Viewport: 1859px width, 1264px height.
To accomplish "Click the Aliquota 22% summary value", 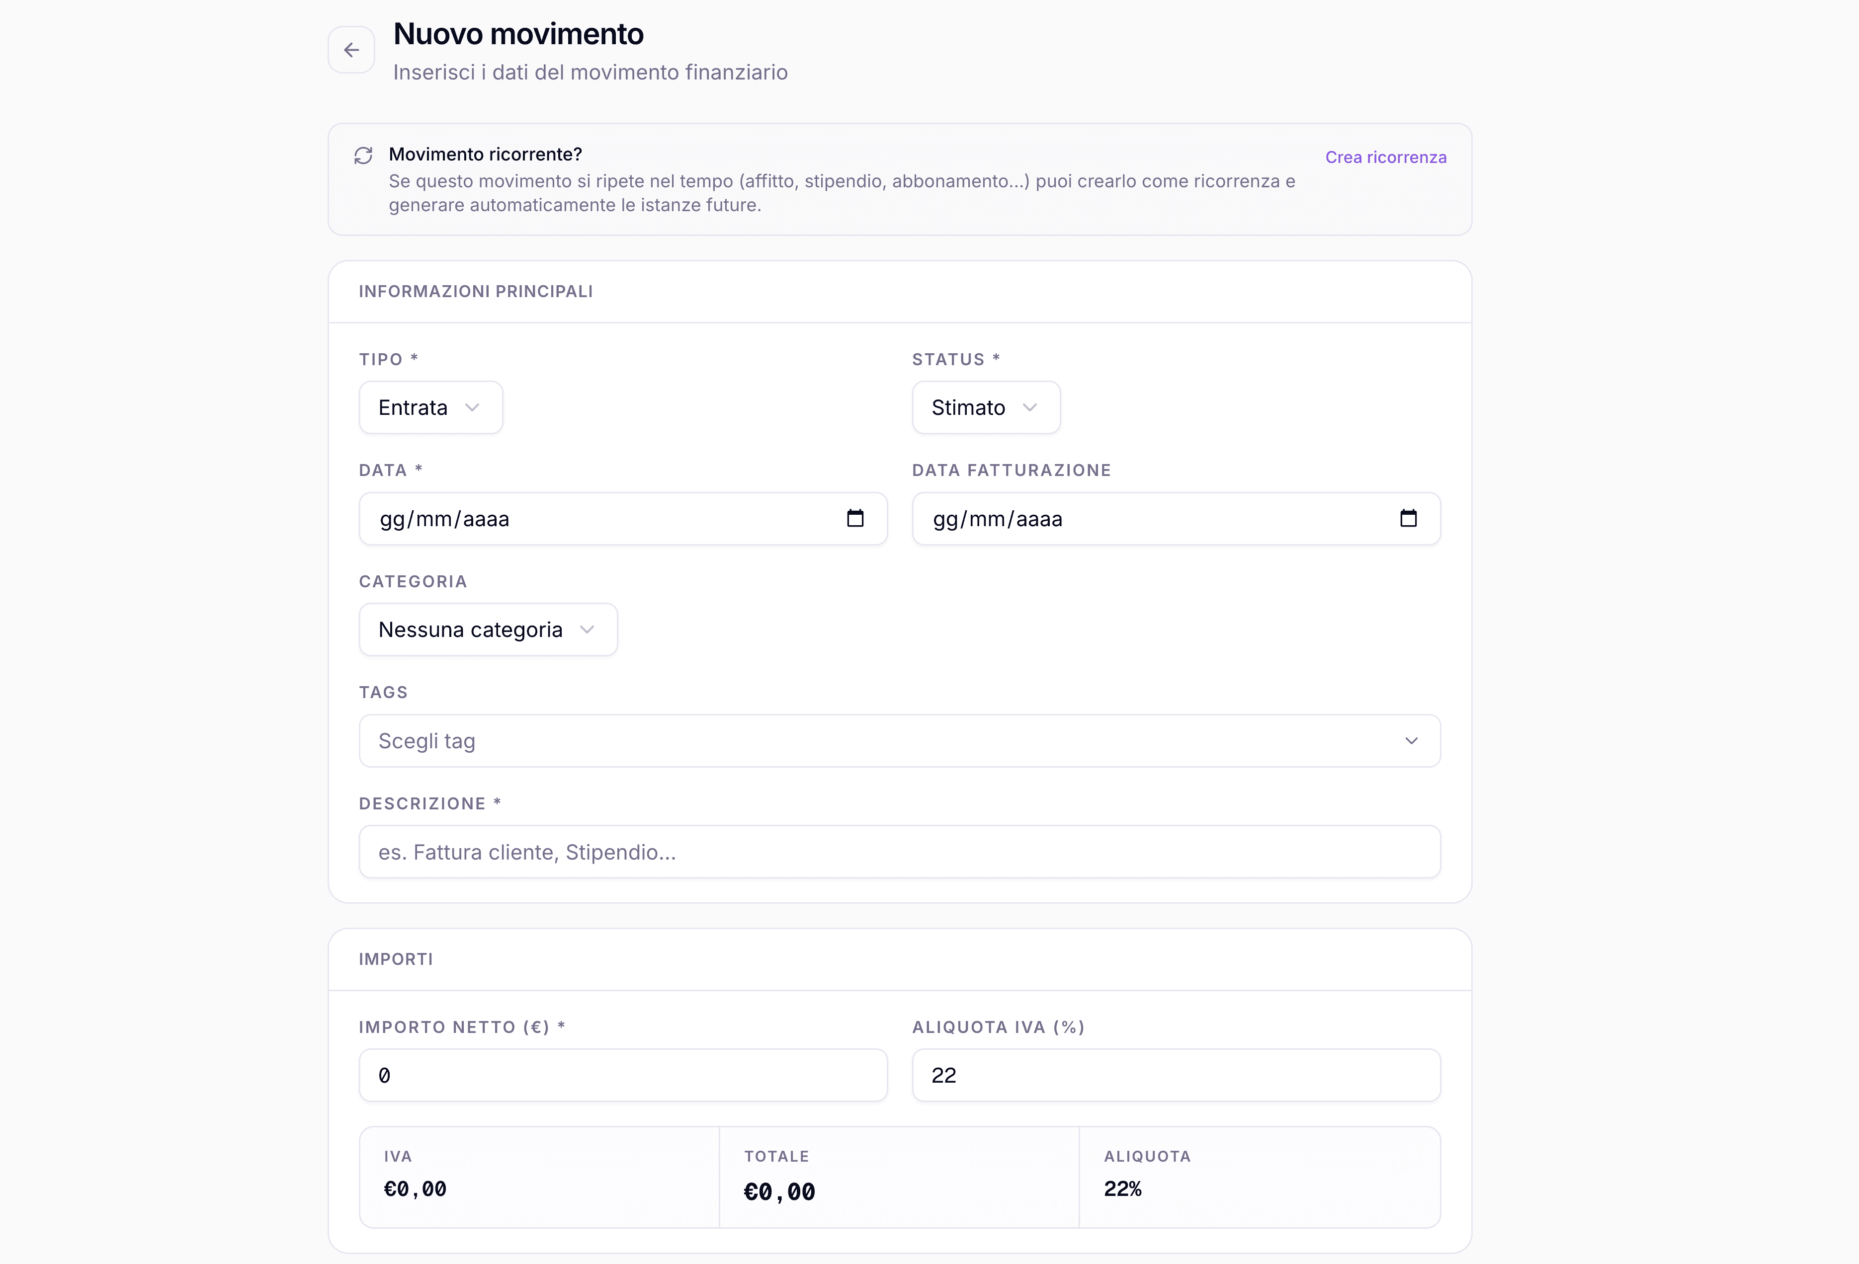I will click(x=1122, y=1189).
